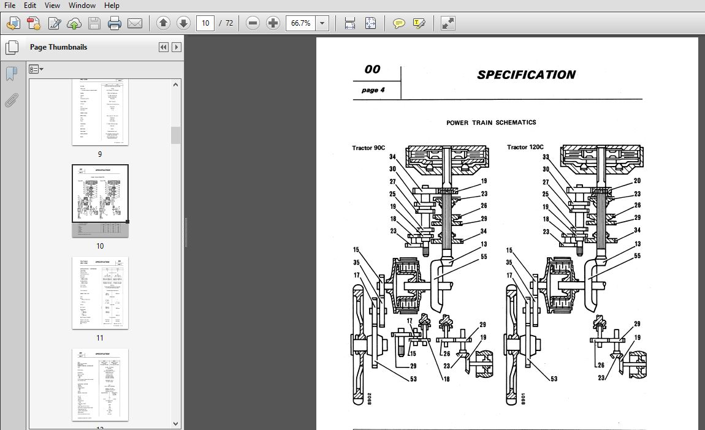The height and width of the screenshot is (430, 705).
Task: Click the cloud upload icon
Action: [x=74, y=23]
